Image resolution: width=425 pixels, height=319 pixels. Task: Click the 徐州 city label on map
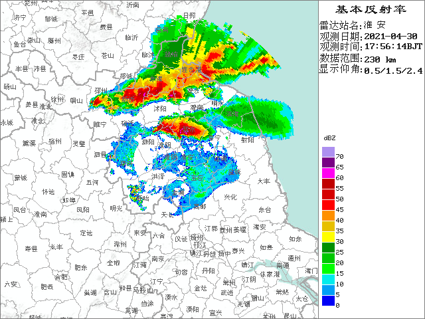pos(58,99)
